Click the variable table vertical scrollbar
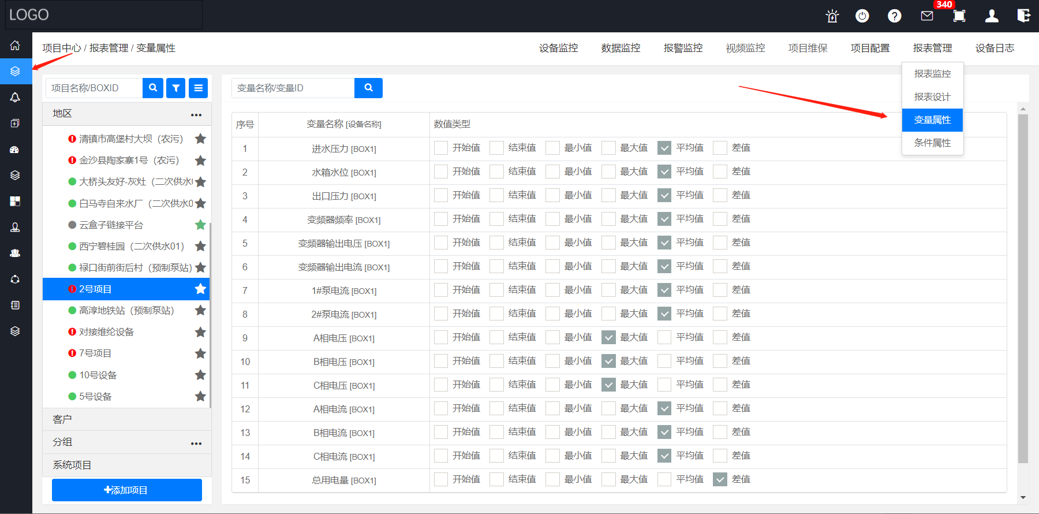1039x514 pixels. [1023, 289]
